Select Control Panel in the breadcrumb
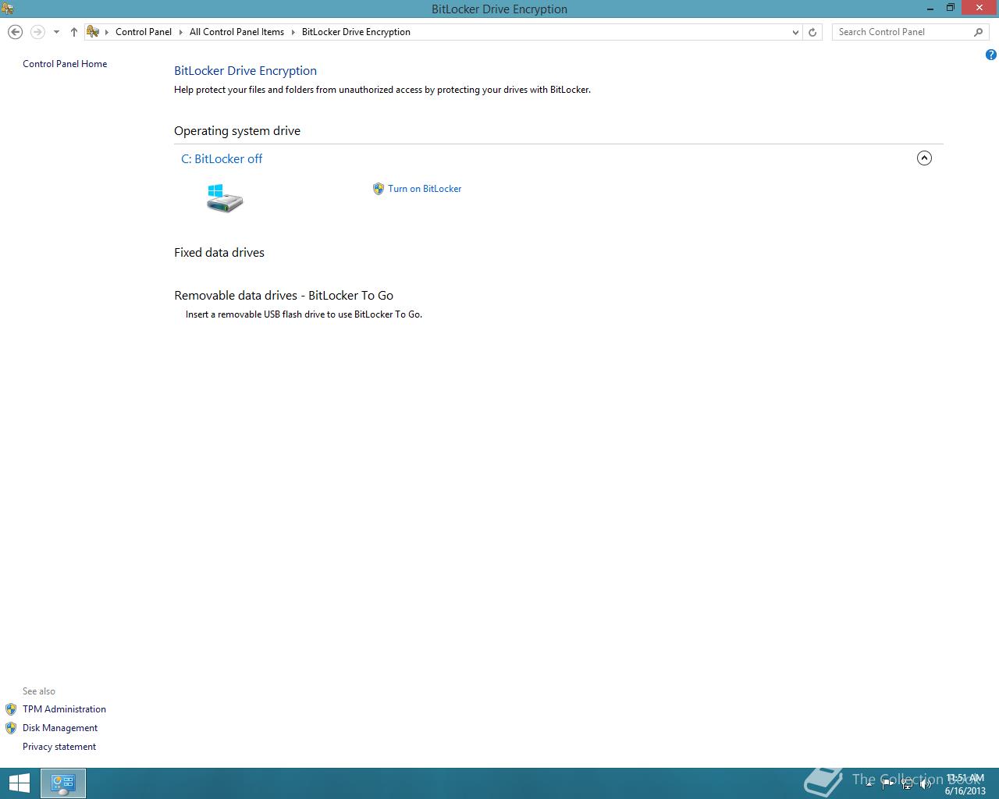 tap(144, 32)
